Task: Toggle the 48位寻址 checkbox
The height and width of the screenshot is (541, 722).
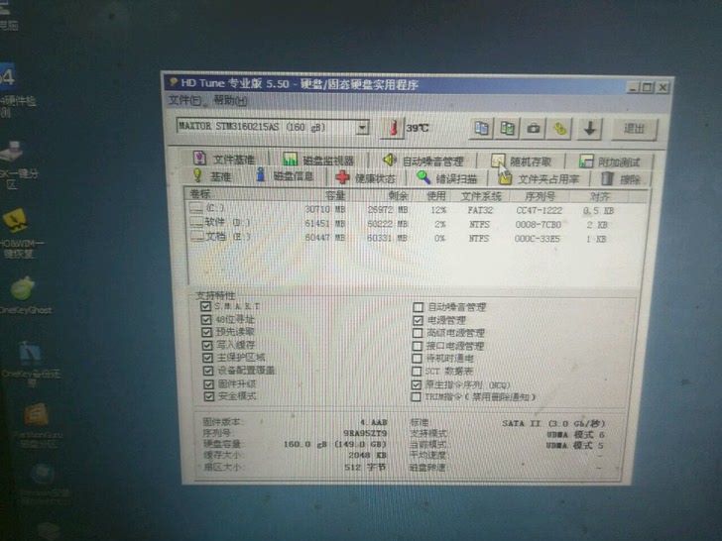Action: pos(206,319)
